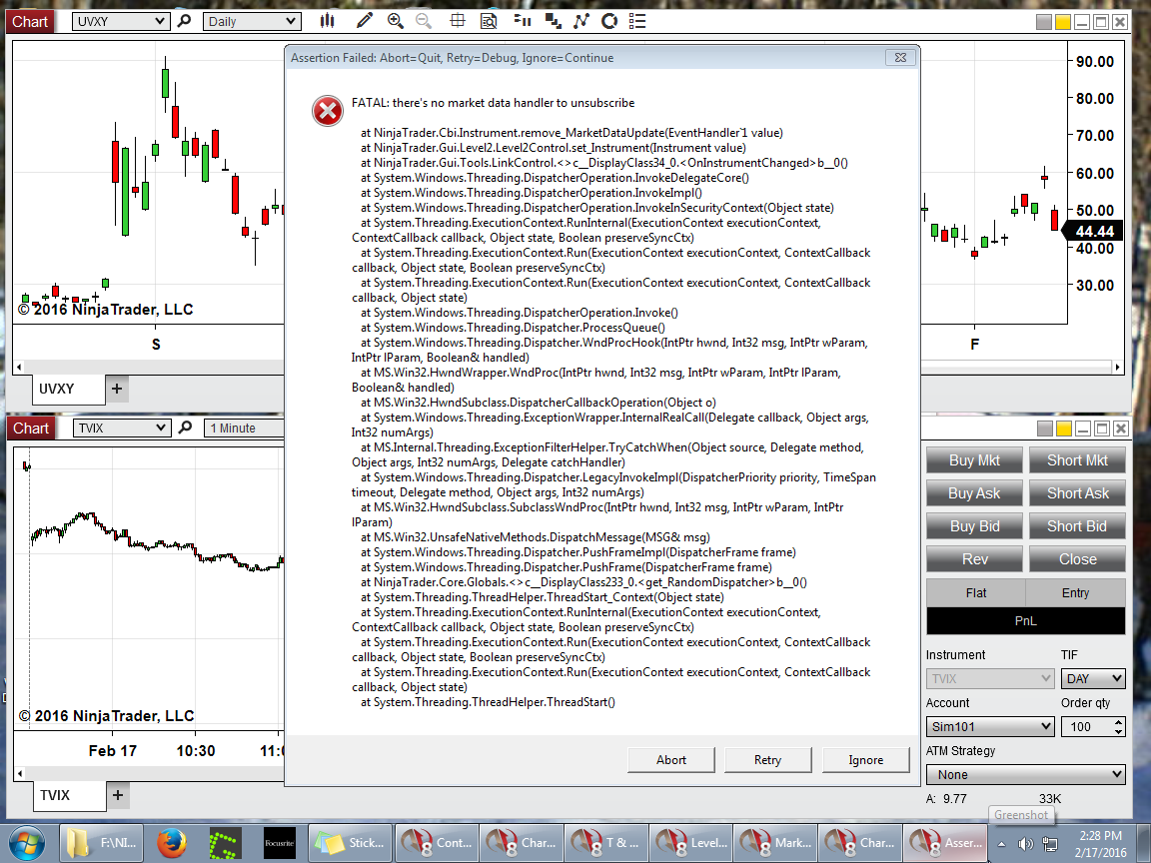Add a new tab next to UVXY
1151x863 pixels.
click(118, 389)
